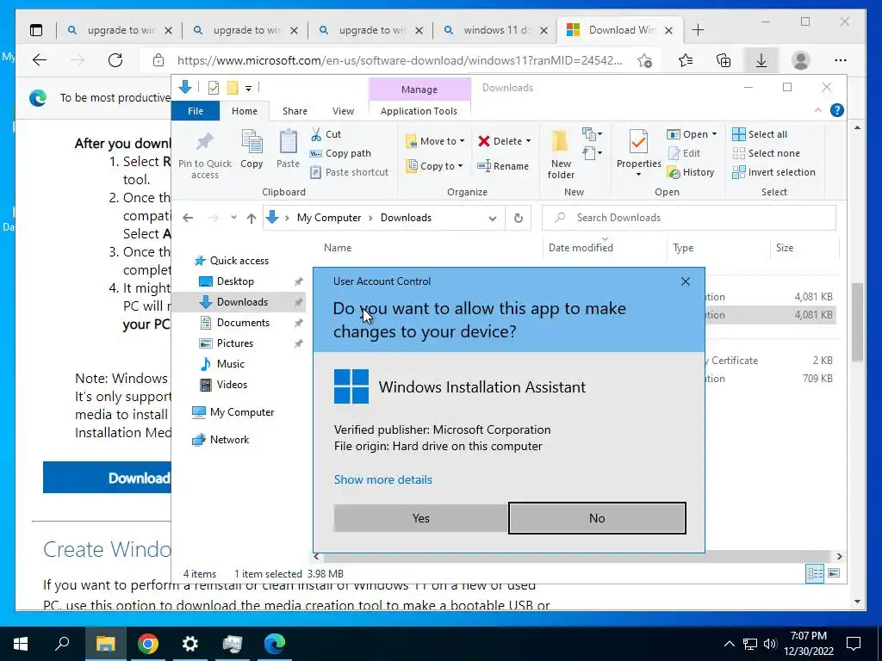882x661 pixels.
Task: Go back in File Explorer
Action: pos(188,218)
